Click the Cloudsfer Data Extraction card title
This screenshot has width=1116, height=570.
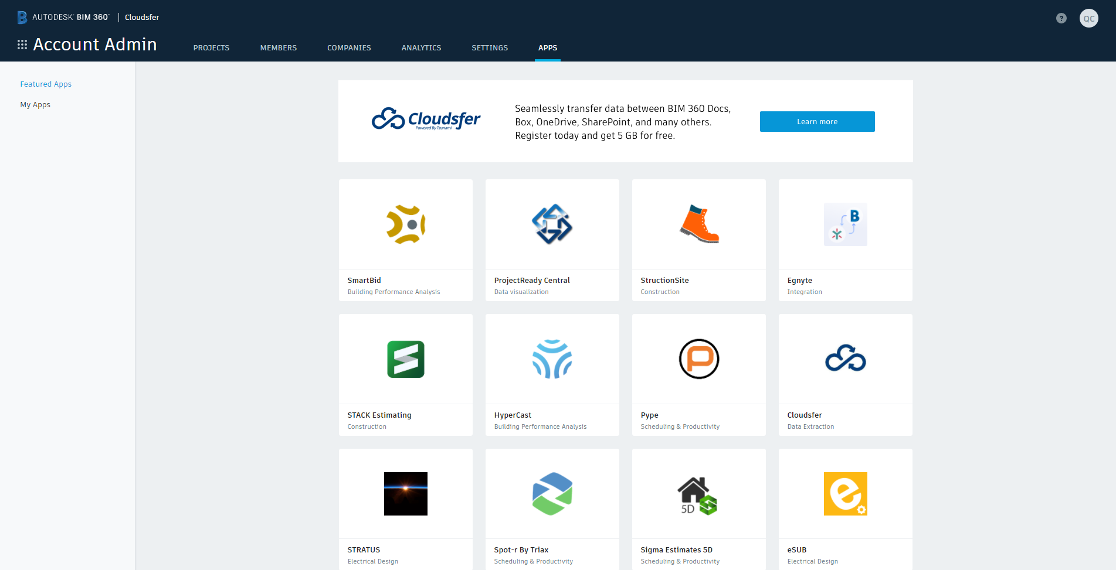805,415
